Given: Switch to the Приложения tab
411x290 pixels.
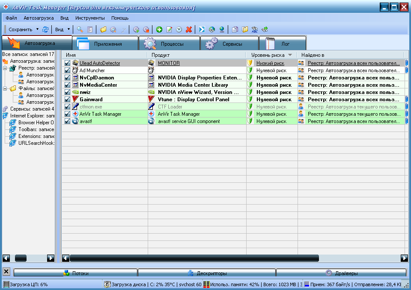Looking at the screenshot, I should tap(105, 43).
